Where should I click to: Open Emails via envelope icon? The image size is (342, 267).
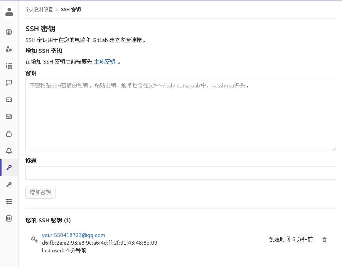point(9,117)
